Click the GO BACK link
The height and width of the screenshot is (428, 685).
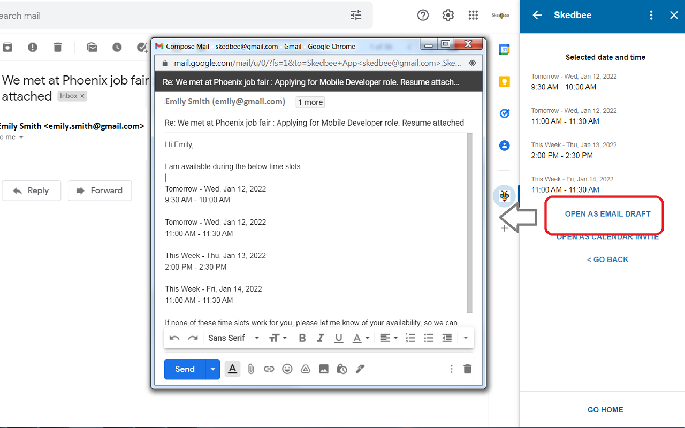point(608,259)
